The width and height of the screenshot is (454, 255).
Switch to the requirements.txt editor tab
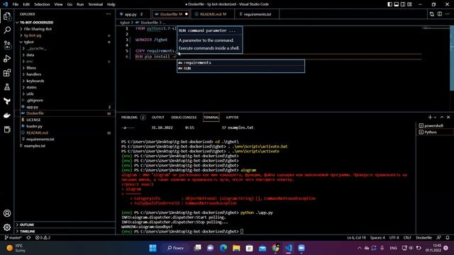257,14
